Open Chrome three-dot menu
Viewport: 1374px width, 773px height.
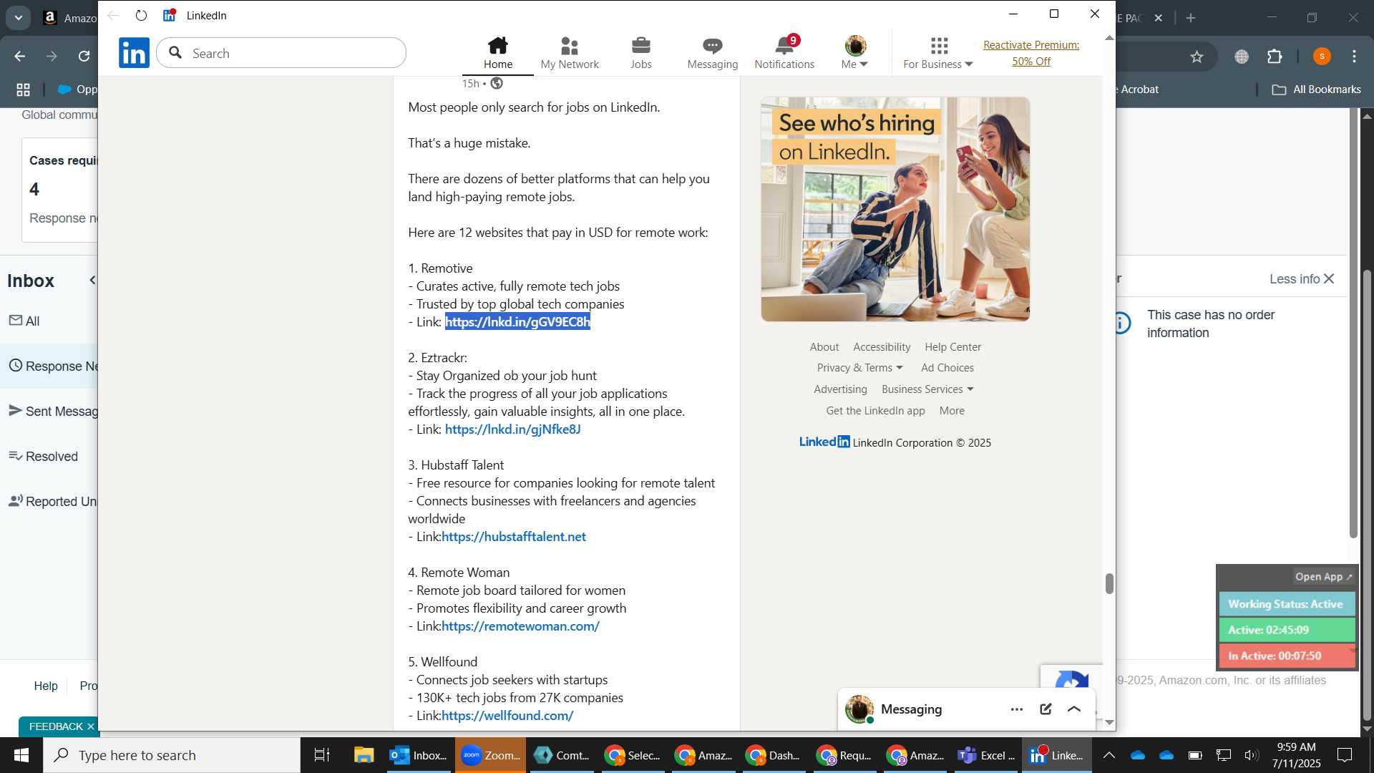pos(1355,57)
